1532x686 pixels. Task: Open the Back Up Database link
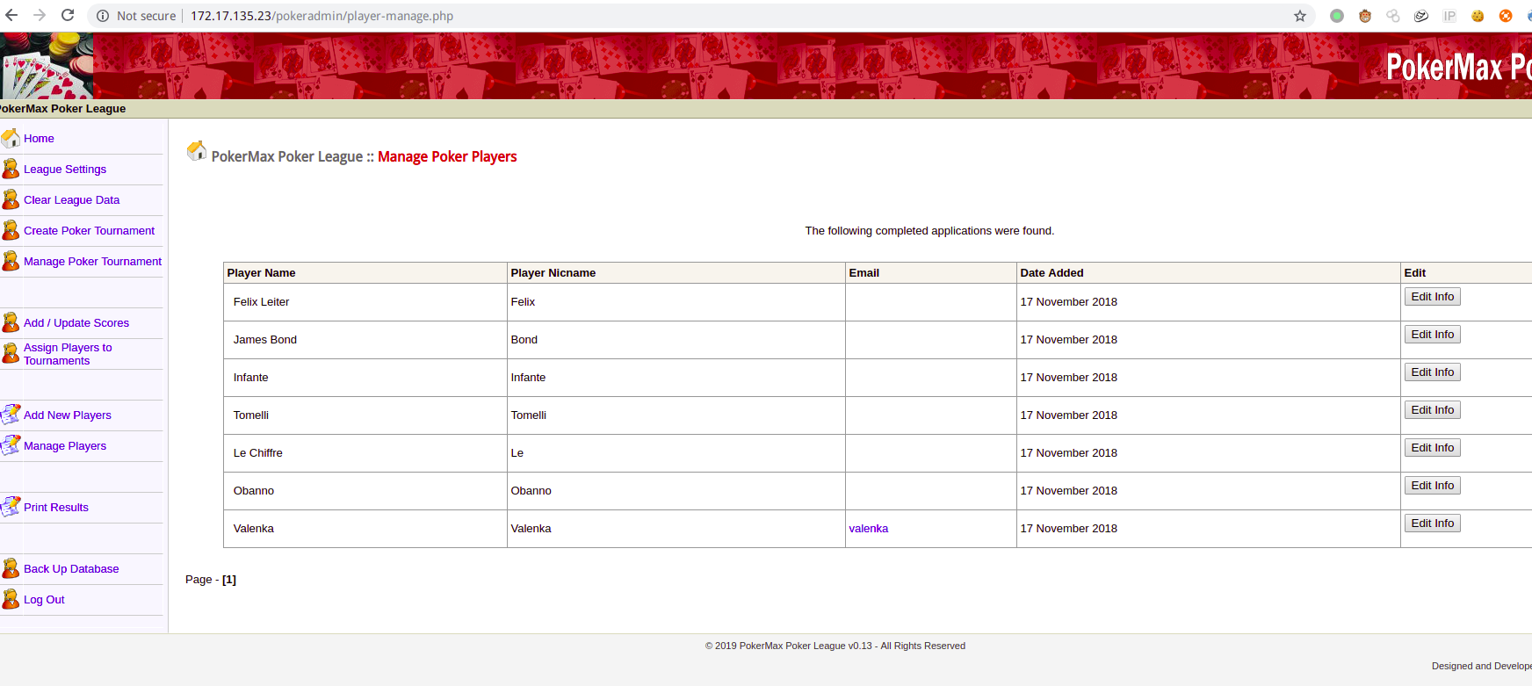(71, 568)
